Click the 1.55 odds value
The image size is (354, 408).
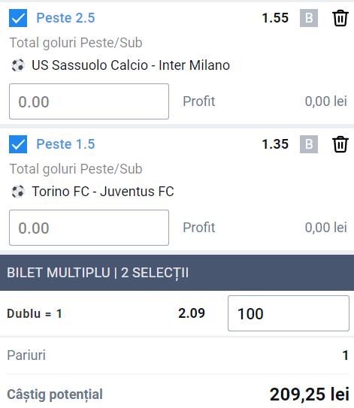(275, 18)
